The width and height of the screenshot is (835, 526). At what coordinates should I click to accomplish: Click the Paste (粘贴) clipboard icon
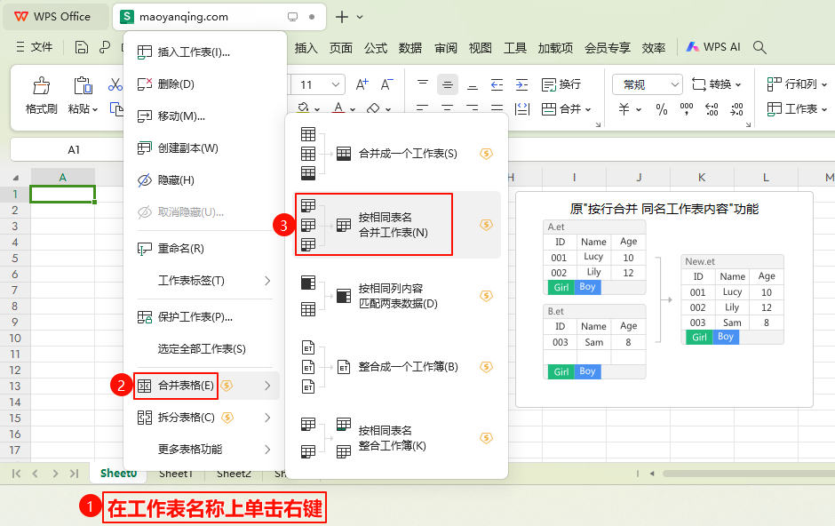coord(83,87)
